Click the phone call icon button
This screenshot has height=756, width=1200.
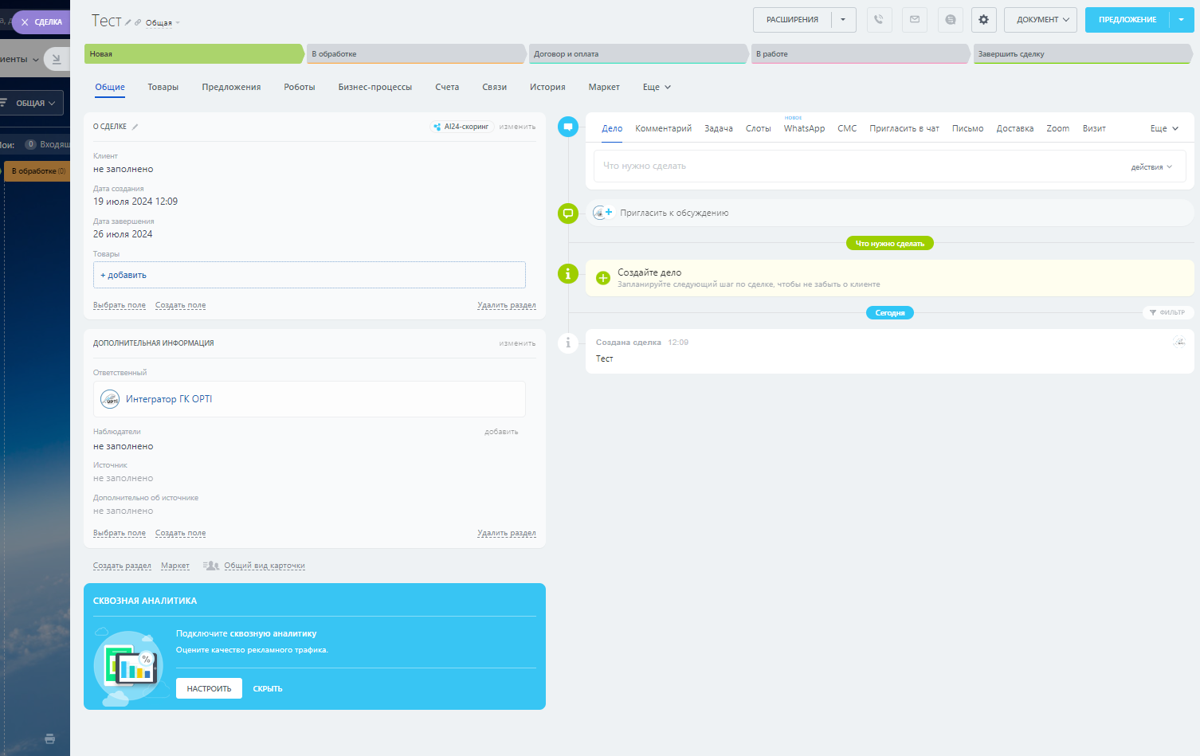click(x=879, y=20)
